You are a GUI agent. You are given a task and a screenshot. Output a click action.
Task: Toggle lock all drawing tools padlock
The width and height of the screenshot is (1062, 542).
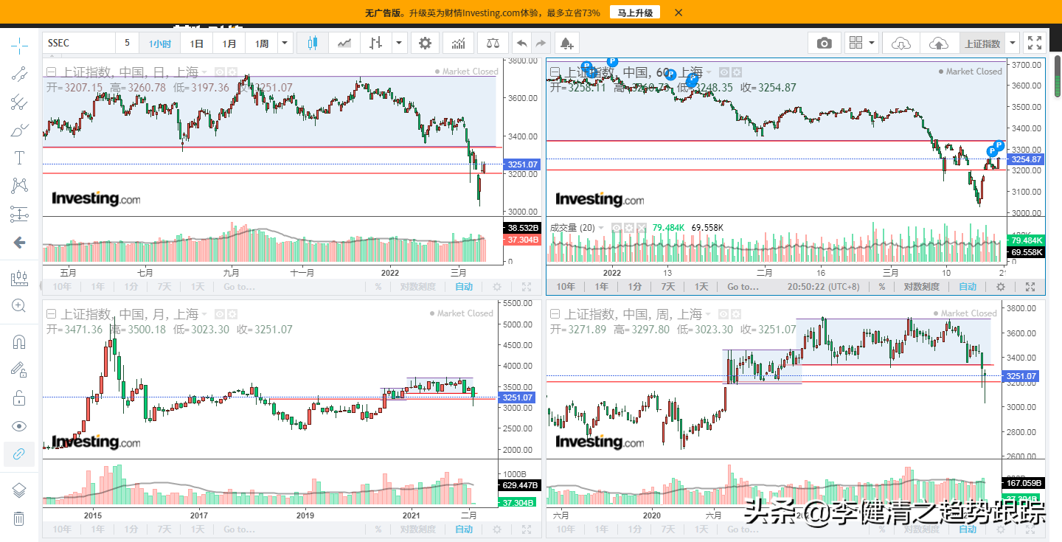point(19,399)
